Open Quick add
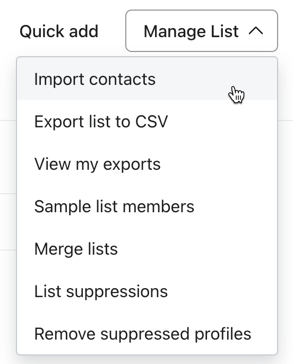Screen dimensions: 293x364 pos(59,31)
